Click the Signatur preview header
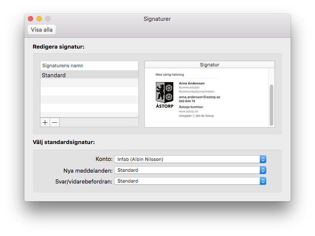The image size is (315, 236). [209, 65]
